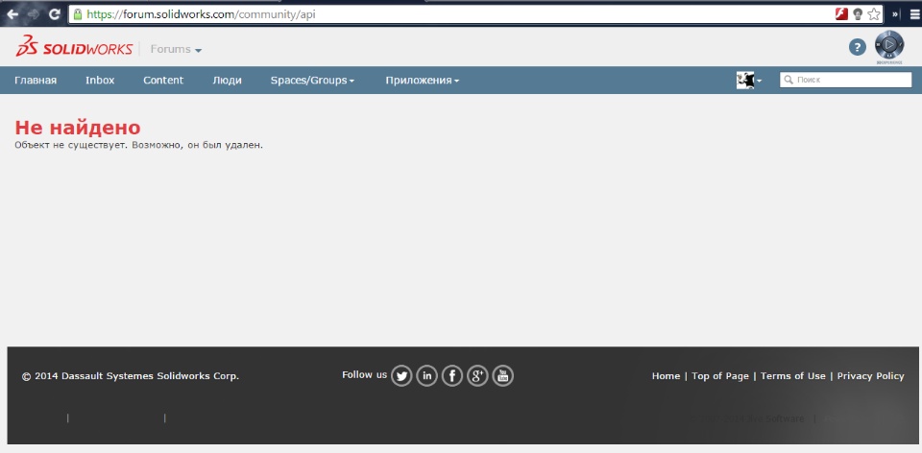922x453 pixels.
Task: Click the browser forward arrow
Action: (x=34, y=14)
